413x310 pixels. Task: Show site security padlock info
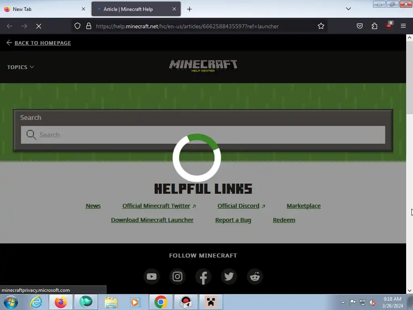coord(89,26)
